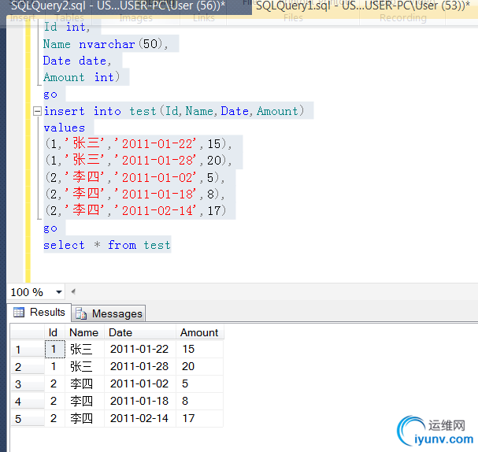Image resolution: width=478 pixels, height=452 pixels.
Task: Click the Results grid icon
Action: [x=19, y=312]
